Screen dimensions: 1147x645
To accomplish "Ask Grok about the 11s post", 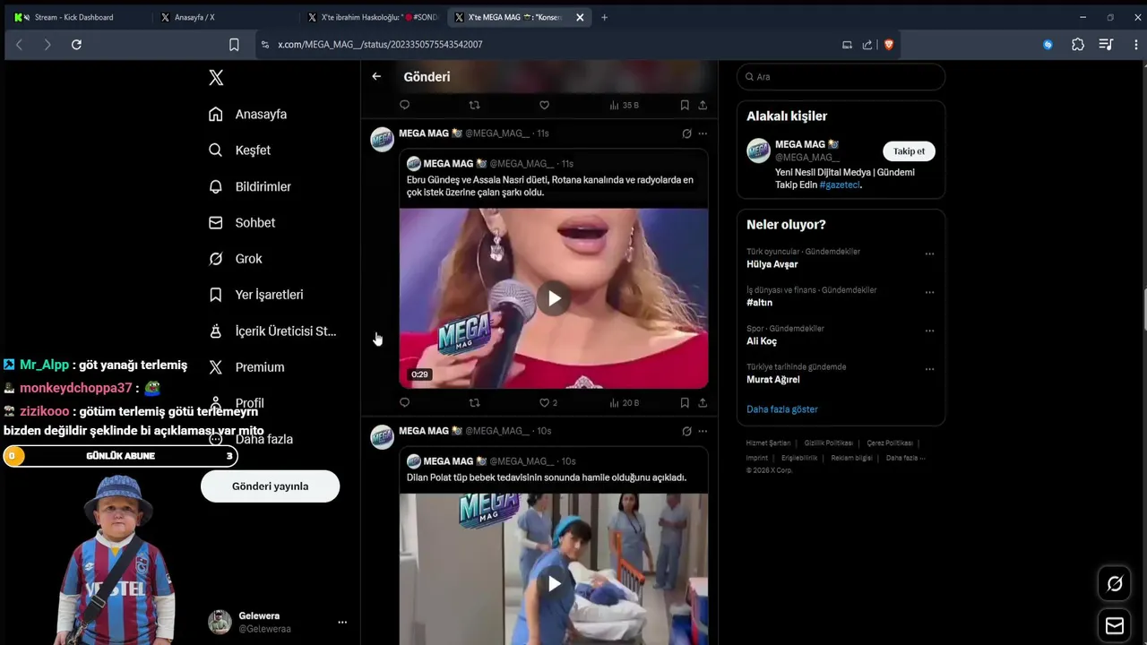I will tap(686, 133).
